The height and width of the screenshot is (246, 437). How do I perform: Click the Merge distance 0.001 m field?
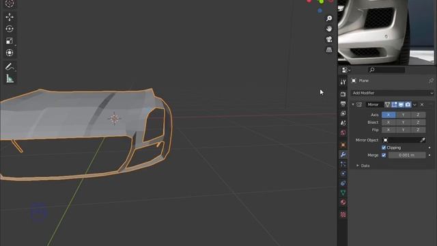tap(407, 155)
